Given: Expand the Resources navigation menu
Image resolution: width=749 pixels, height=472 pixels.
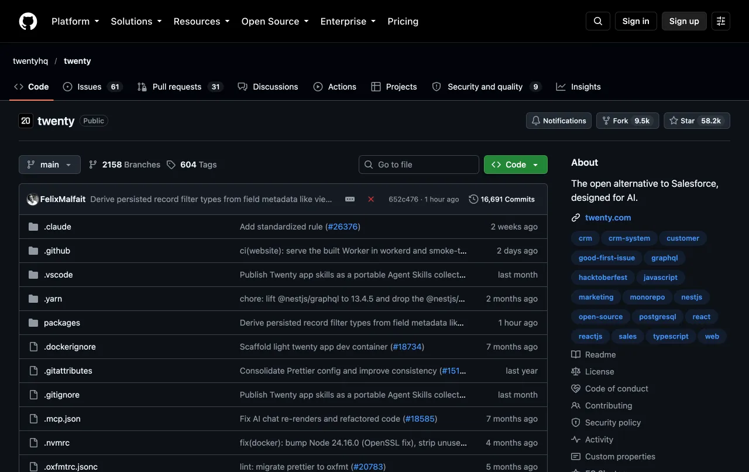Looking at the screenshot, I should coord(202,21).
